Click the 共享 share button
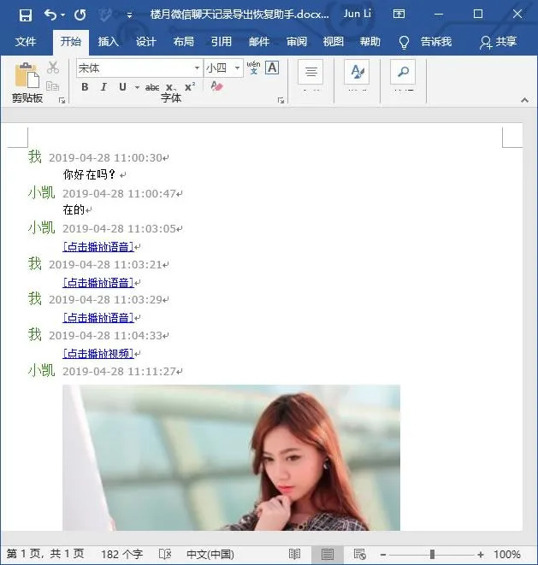The image size is (538, 565). tap(499, 42)
